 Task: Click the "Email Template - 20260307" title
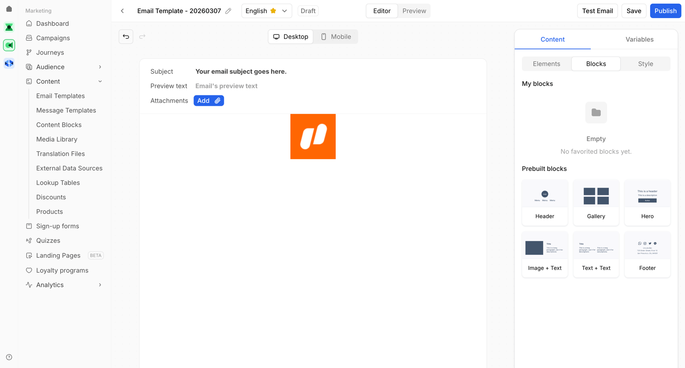click(179, 11)
